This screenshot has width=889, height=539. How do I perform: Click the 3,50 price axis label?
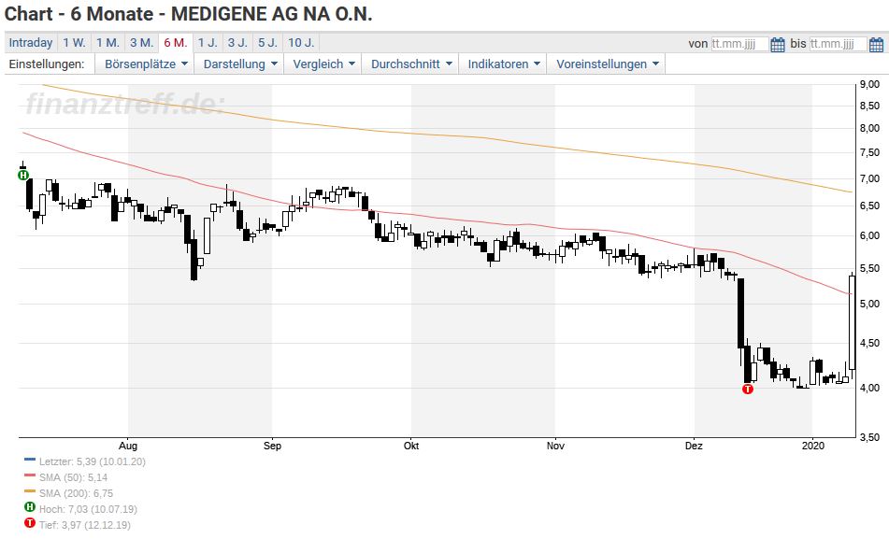coord(869,437)
